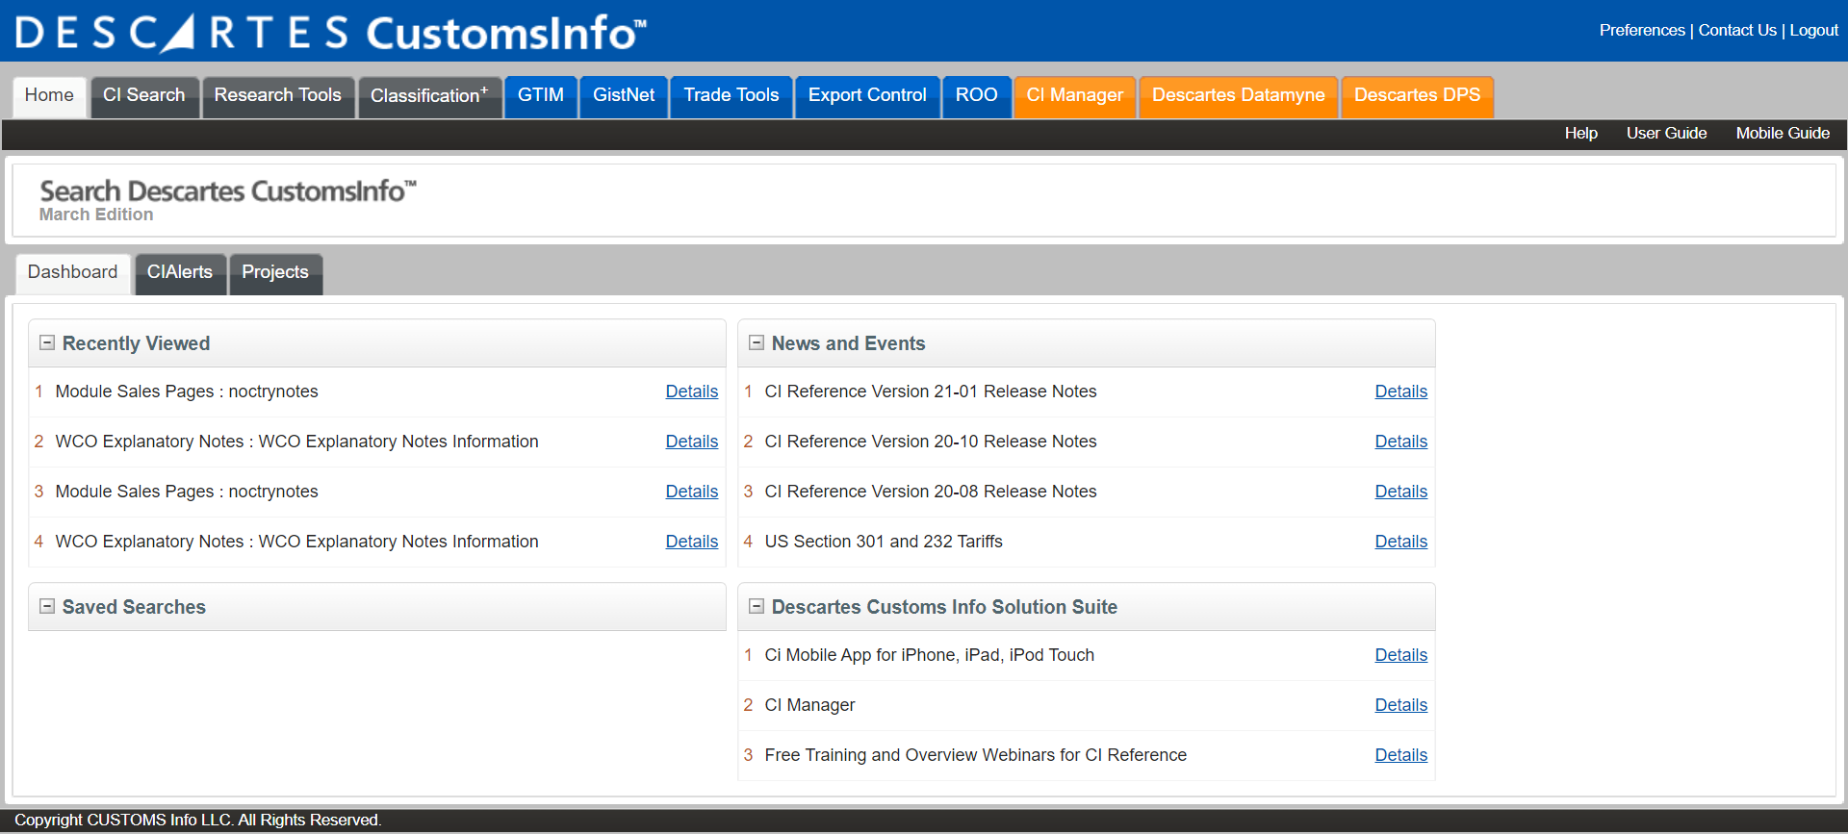View Details for CI Reference 21-01 Release Notes

1401,392
